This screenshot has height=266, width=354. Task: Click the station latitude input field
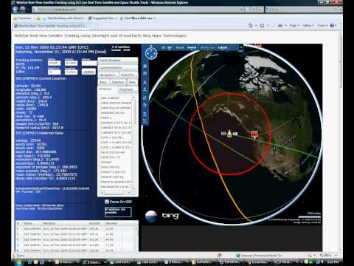(72, 63)
